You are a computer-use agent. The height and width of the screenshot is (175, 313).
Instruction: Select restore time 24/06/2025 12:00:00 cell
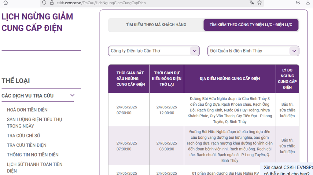[167, 110]
